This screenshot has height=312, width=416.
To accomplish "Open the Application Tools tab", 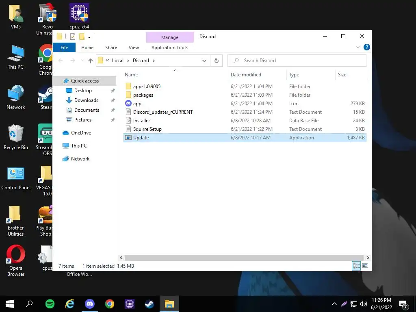I will [169, 48].
